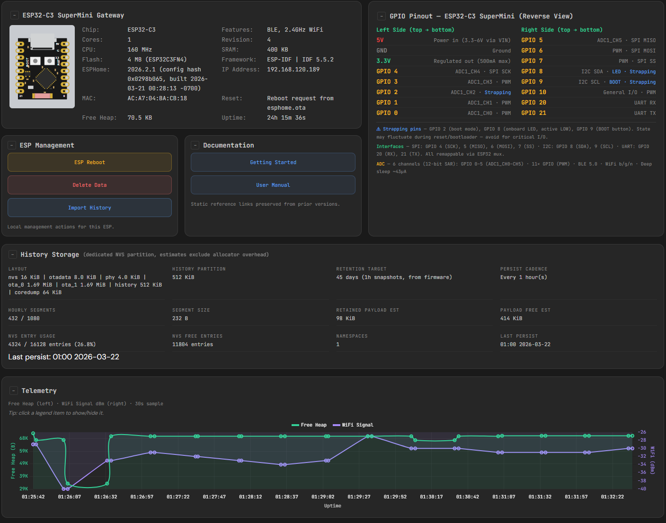Collapse the History Storage section
This screenshot has height=523, width=666.
click(x=13, y=255)
